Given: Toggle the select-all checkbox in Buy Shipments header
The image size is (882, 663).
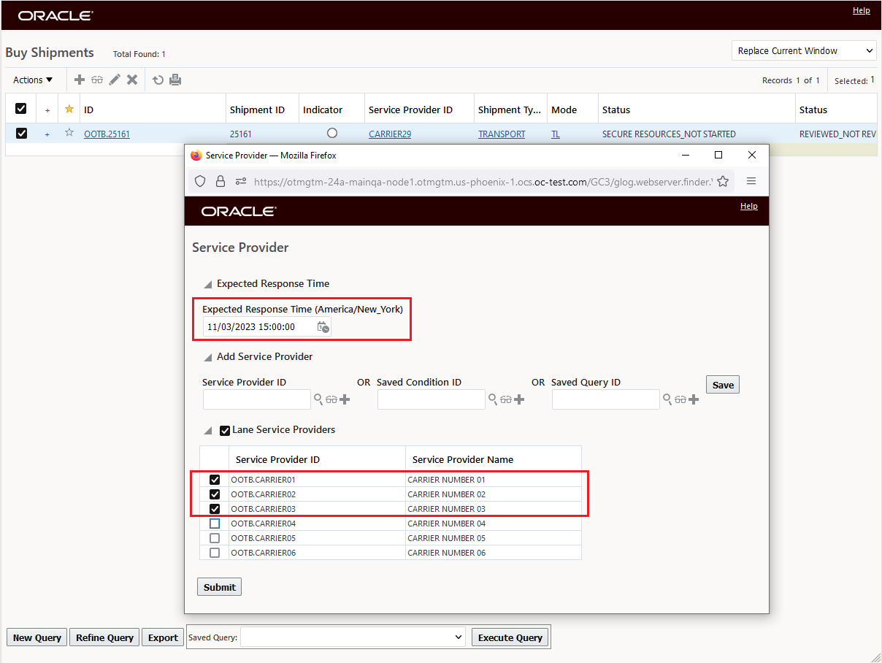Looking at the screenshot, I should (x=21, y=109).
